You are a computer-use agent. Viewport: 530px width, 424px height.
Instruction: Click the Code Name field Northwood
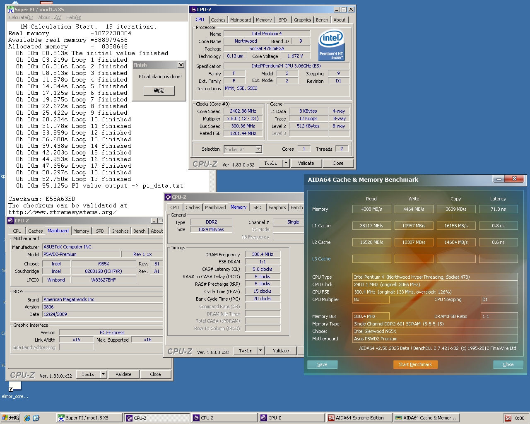pyautogui.click(x=246, y=41)
